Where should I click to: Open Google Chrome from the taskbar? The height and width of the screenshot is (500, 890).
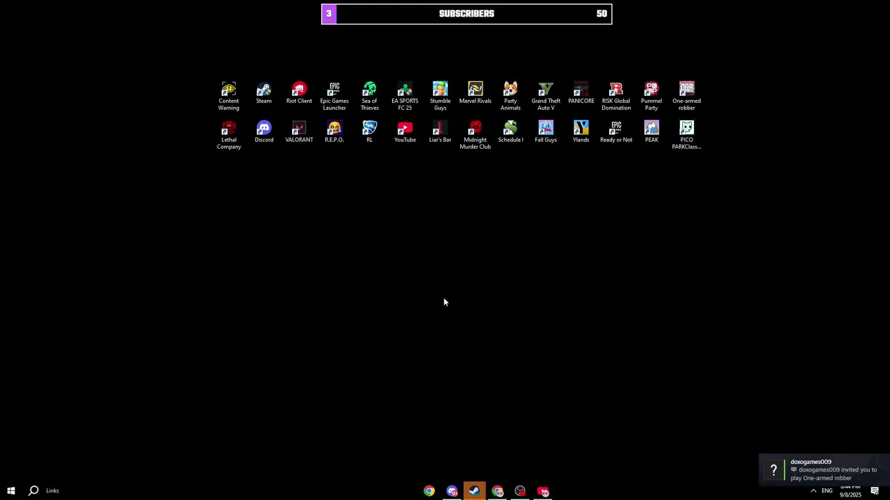point(429,491)
